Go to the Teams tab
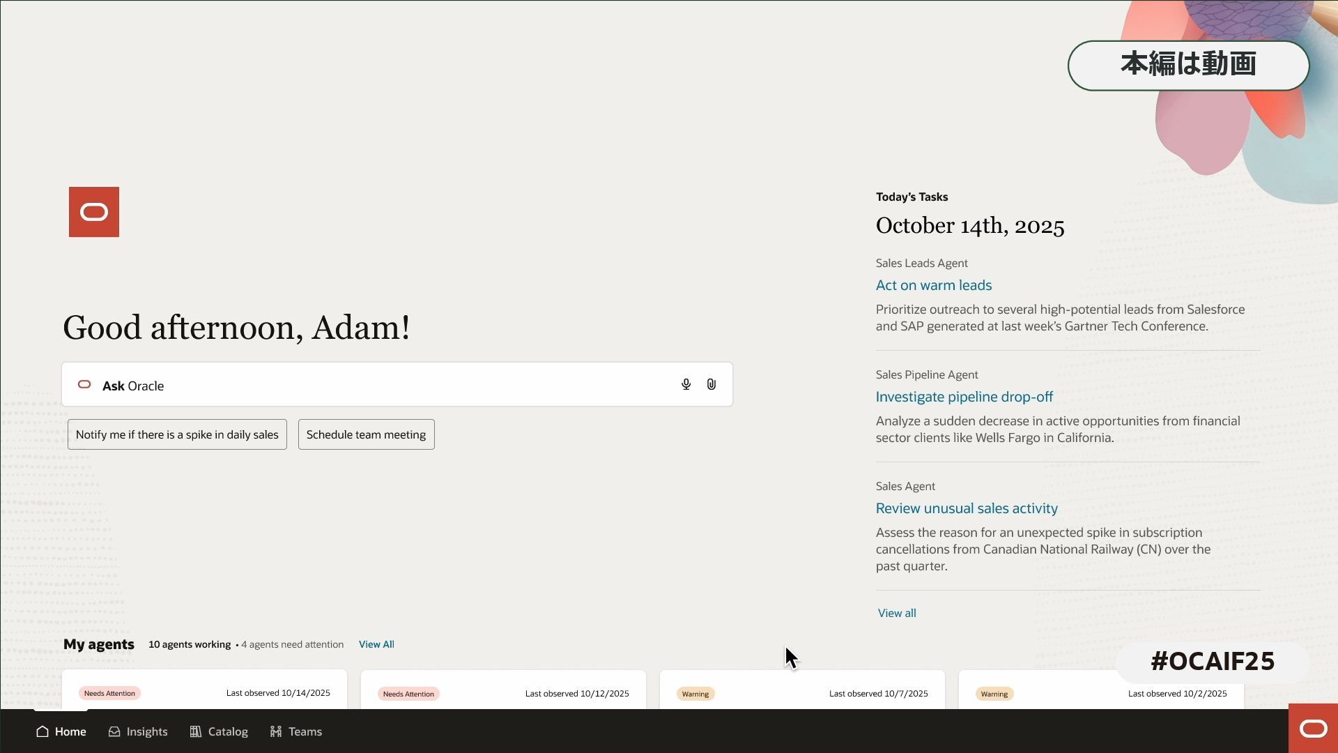 coord(305,731)
